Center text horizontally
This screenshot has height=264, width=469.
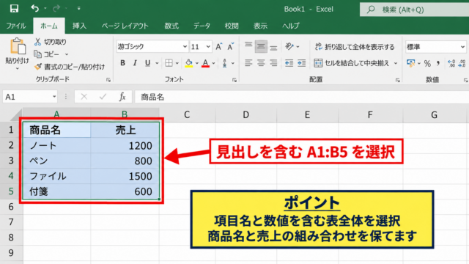tap(261, 63)
